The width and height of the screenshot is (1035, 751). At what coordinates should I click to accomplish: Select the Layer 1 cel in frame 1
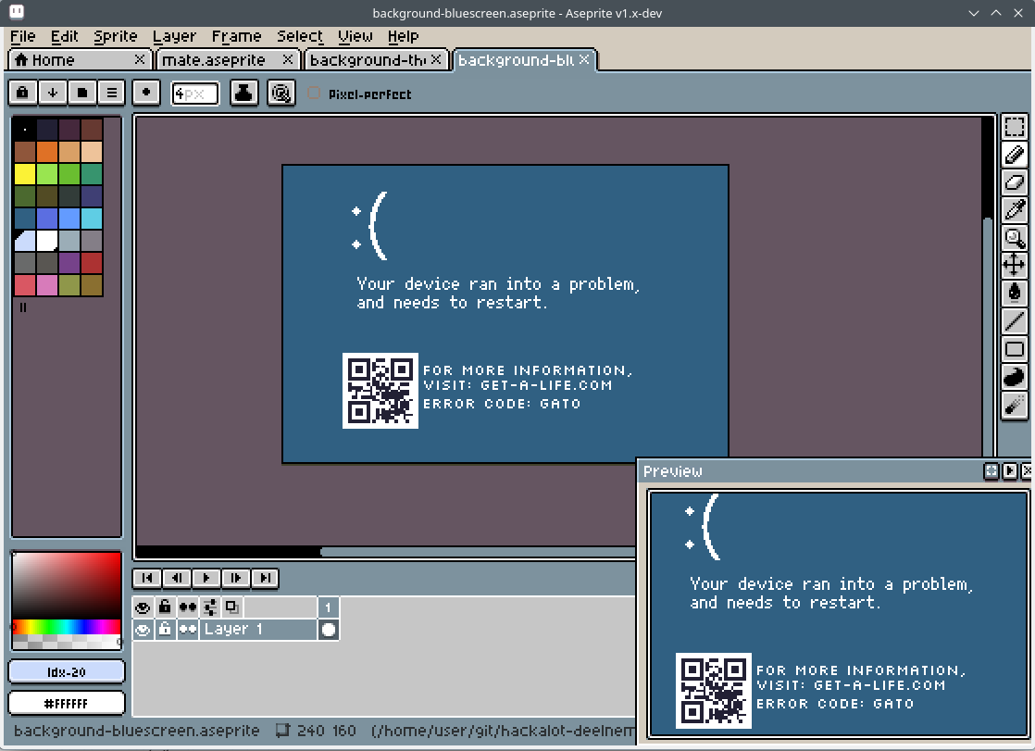tap(328, 630)
